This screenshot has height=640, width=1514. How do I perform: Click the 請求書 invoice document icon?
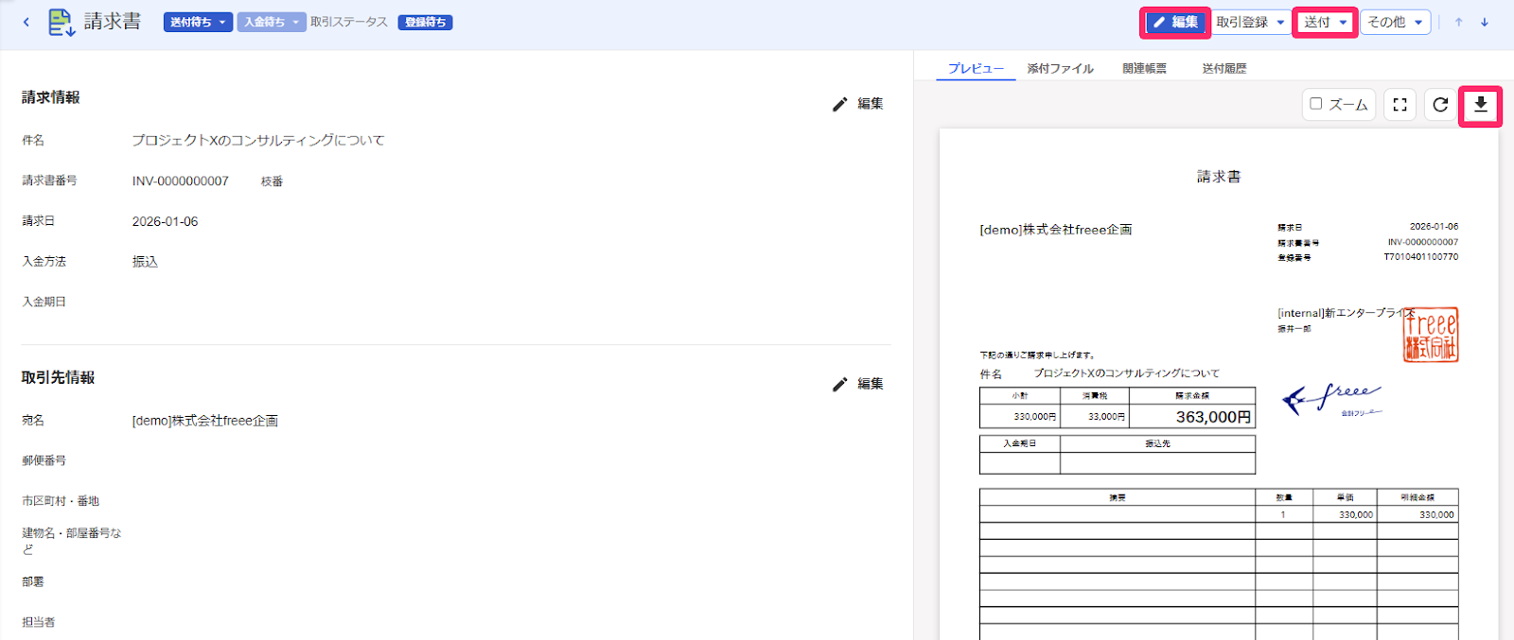[62, 22]
